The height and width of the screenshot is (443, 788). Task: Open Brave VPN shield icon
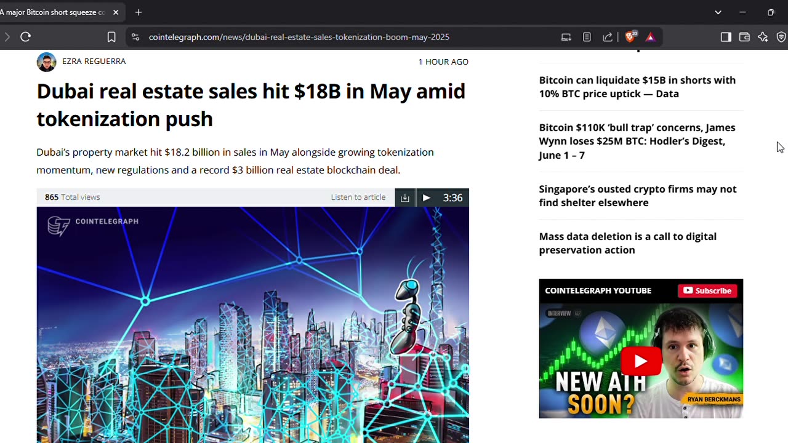pos(781,37)
